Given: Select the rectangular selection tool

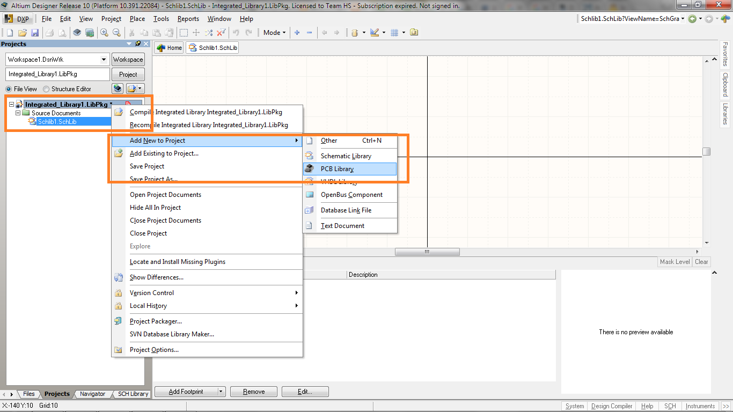Looking at the screenshot, I should pyautogui.click(x=184, y=32).
